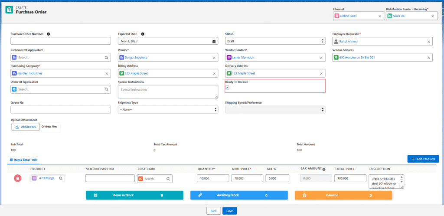The width and height of the screenshot is (444, 216).
Task: Click search magnifier in Customer field
Action: pyautogui.click(x=107, y=57)
